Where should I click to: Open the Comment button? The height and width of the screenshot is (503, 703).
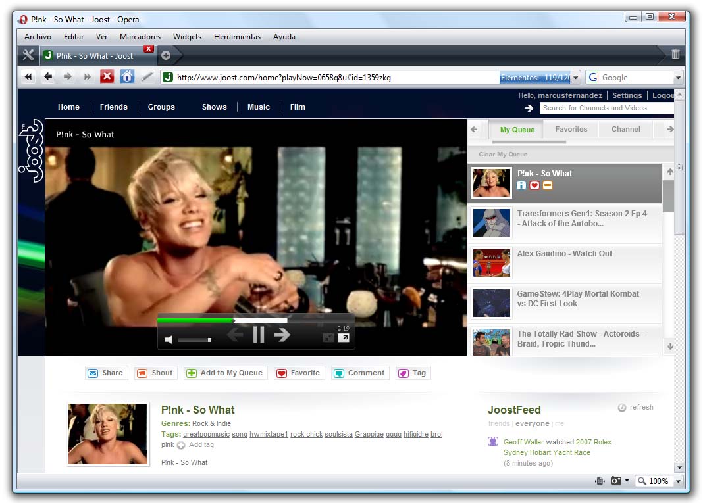point(360,373)
